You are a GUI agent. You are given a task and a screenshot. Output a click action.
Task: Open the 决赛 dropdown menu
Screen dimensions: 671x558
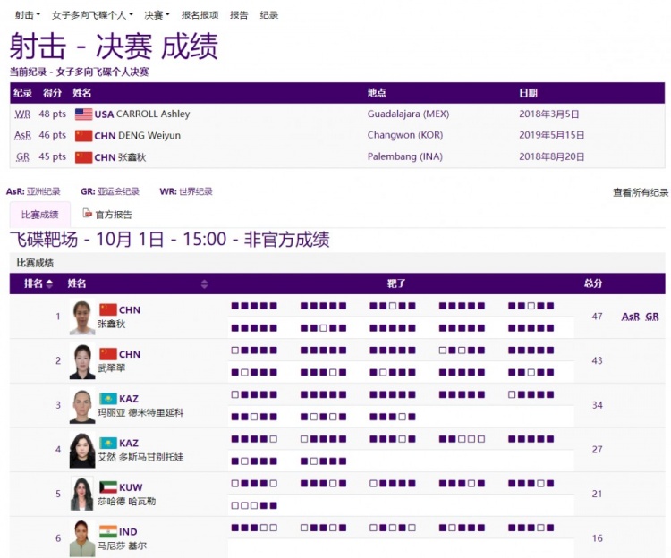[x=157, y=15]
